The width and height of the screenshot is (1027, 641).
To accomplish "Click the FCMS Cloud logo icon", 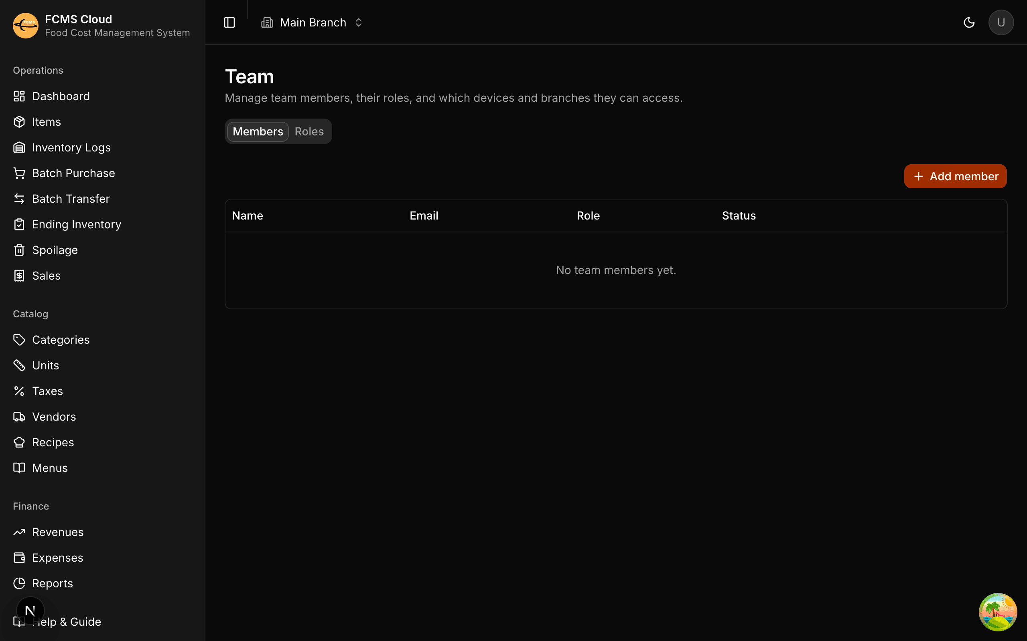I will coord(25,25).
